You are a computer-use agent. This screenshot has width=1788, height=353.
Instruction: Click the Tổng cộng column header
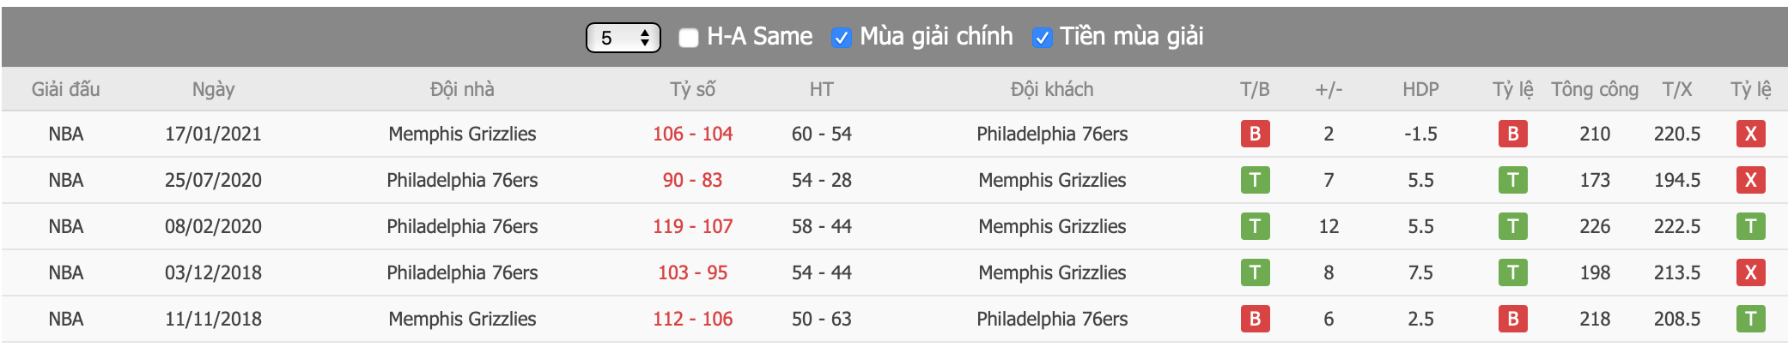pos(1595,89)
